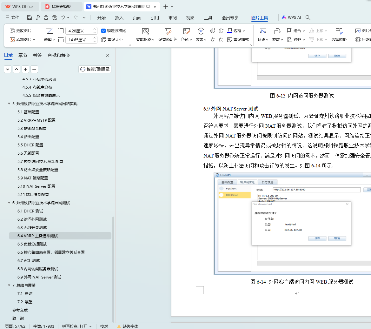The width and height of the screenshot is (371, 329).
Task: Open WPS AI assistant
Action: pos(291,17)
